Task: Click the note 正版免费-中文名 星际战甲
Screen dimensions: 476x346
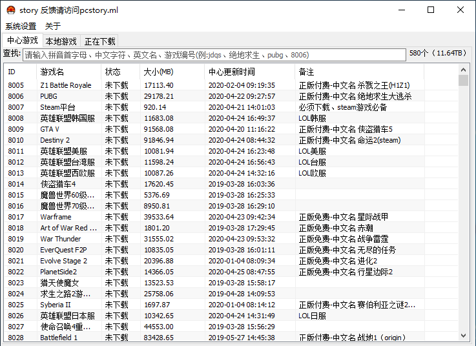Action: (x=344, y=217)
